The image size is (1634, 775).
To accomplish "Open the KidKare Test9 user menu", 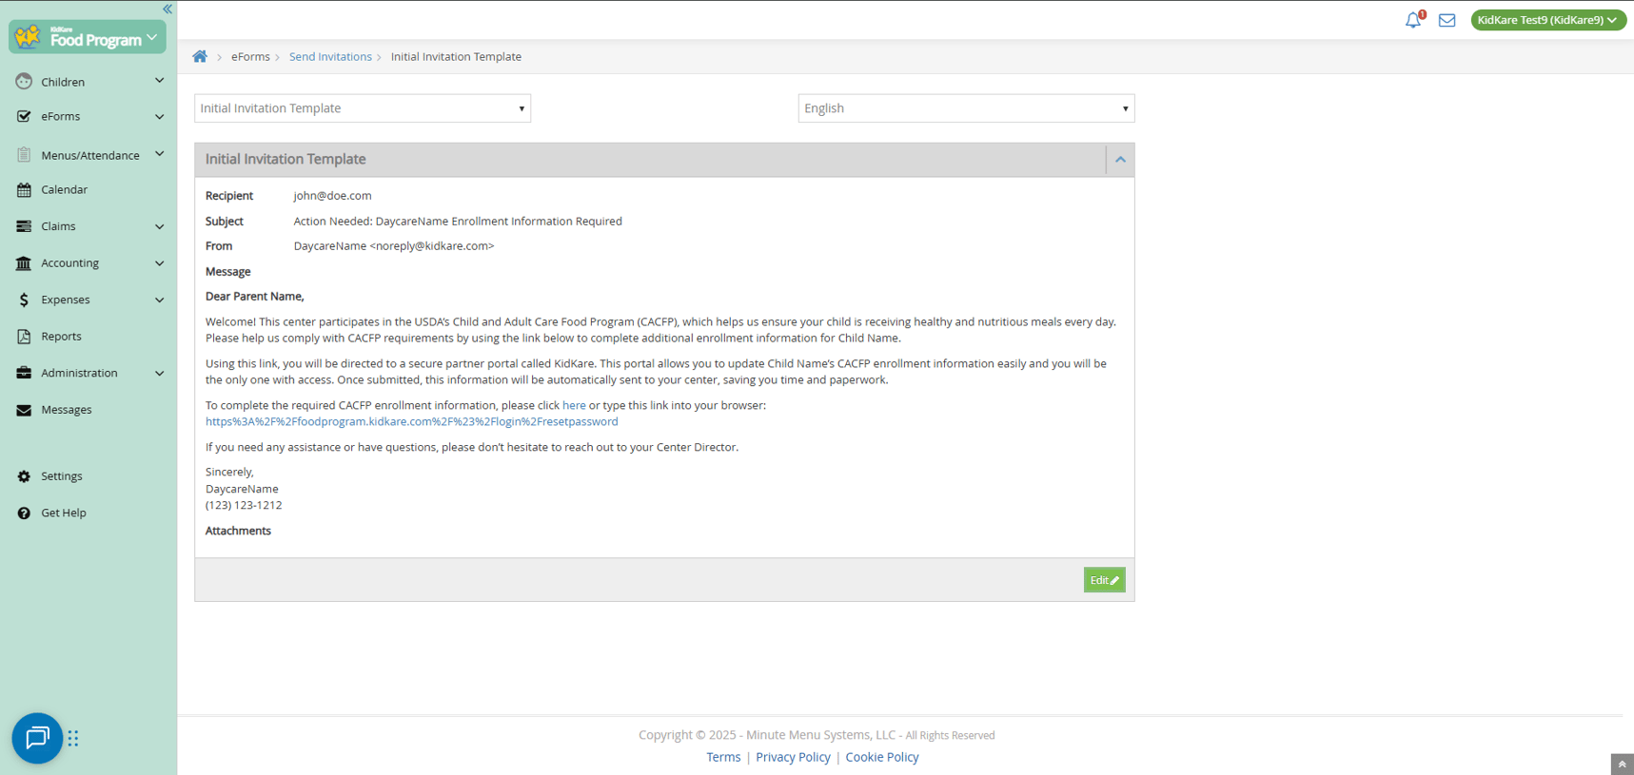I will click(x=1547, y=20).
